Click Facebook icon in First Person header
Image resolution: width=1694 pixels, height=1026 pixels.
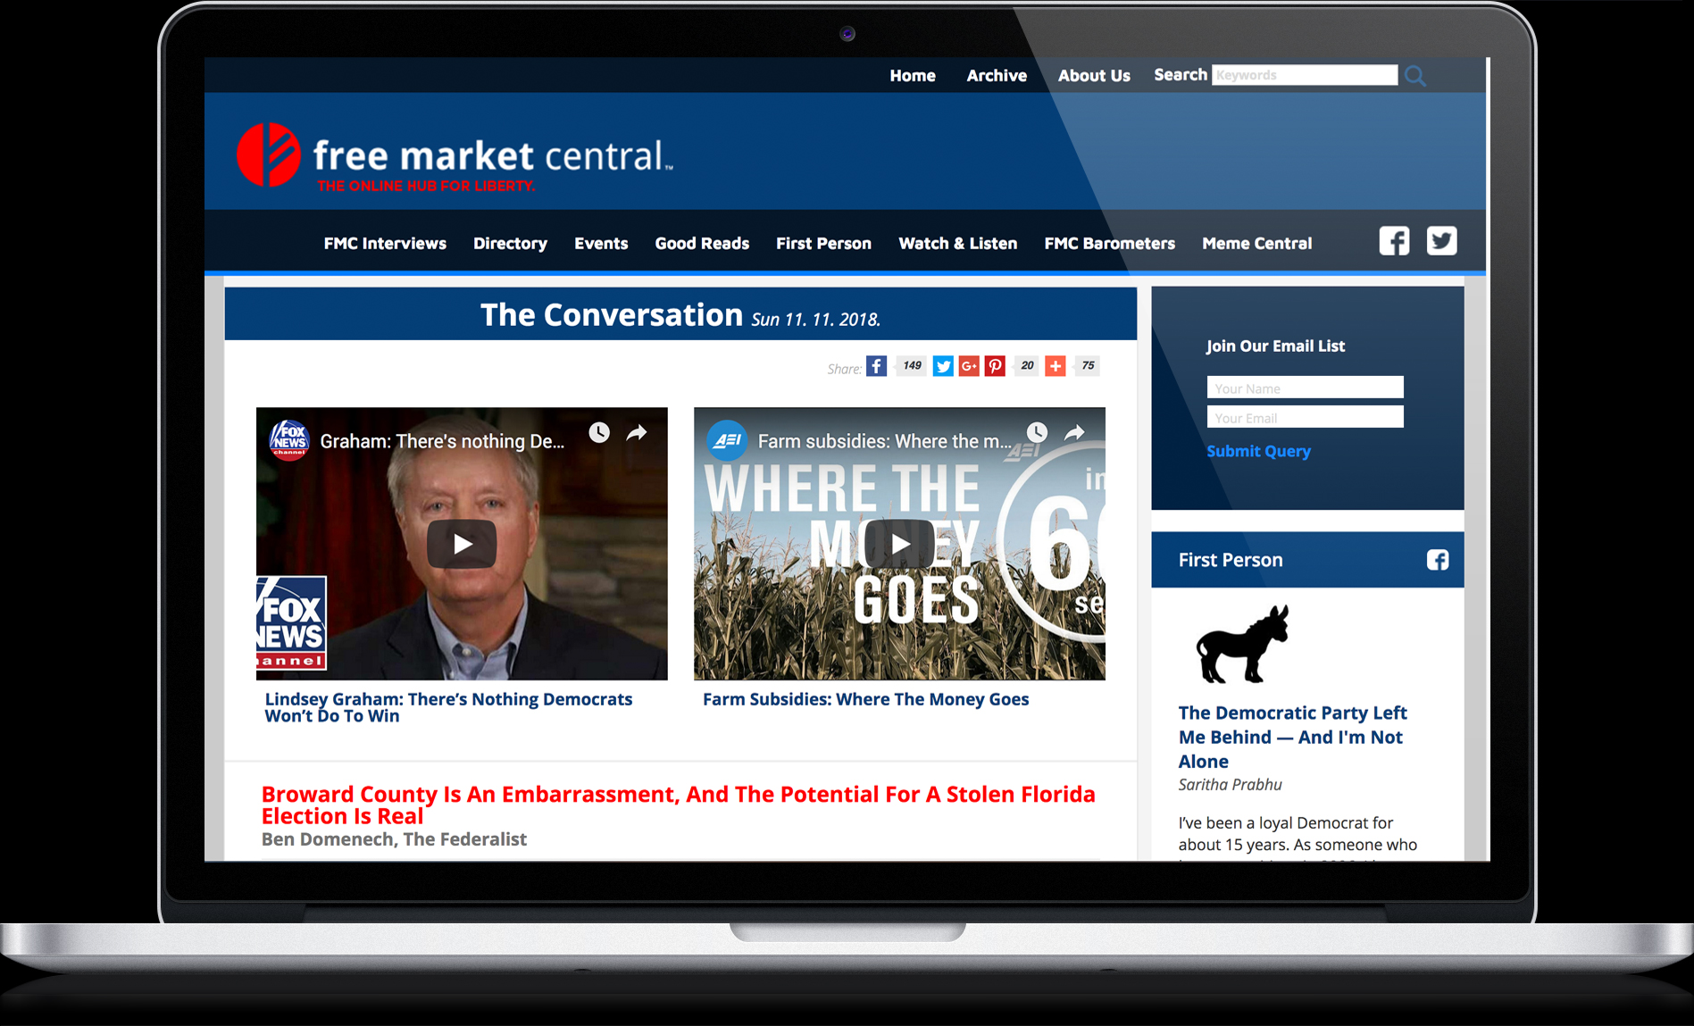(1437, 560)
